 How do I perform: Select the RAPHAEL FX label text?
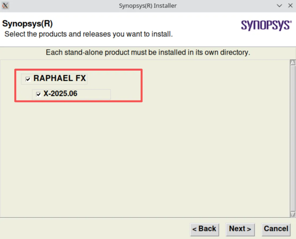coord(60,78)
